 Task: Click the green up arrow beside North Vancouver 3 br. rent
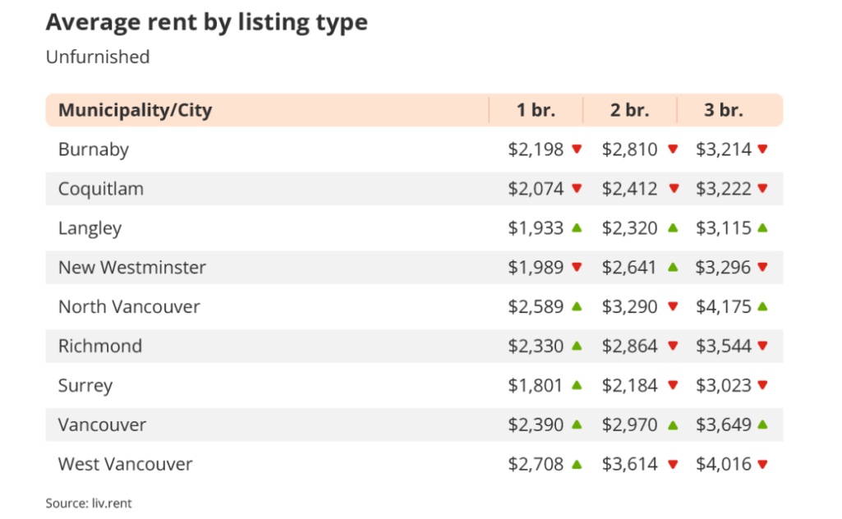pyautogui.click(x=762, y=306)
